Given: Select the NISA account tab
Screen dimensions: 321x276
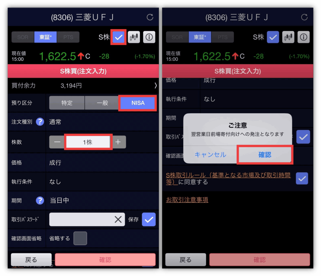Looking at the screenshot, I should 138,103.
